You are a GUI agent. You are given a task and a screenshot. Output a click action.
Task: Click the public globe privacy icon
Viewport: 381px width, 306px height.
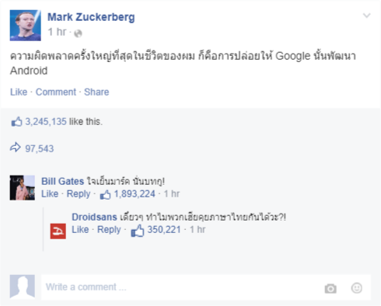[78, 33]
